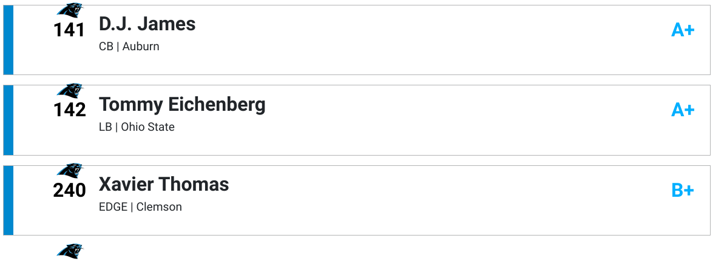This screenshot has height=267, width=727.
Task: Click blue side bar of D.J. James card
Action: click(x=8, y=40)
